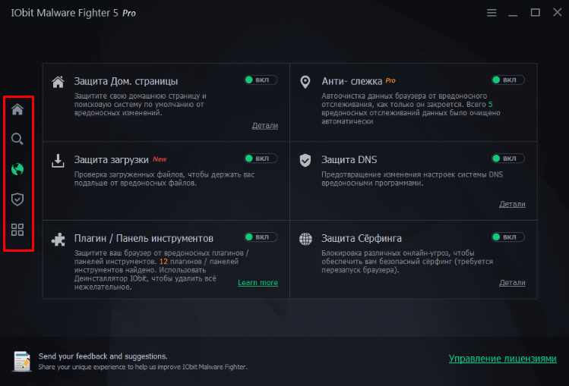The height and width of the screenshot is (386, 569).
Task: Switch off Плагин / Панель инструментов toggle
Action: point(261,237)
